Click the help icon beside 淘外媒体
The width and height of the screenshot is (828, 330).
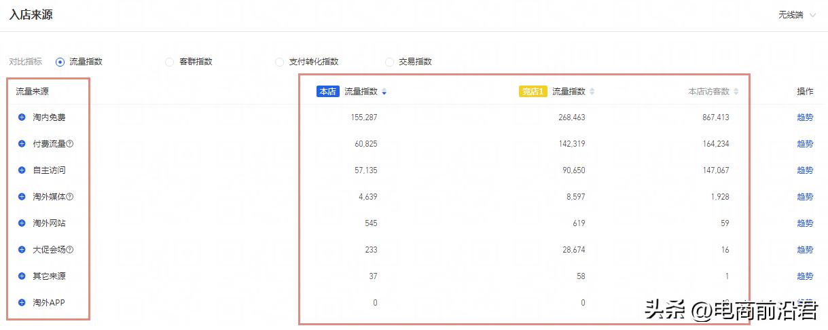(70, 197)
